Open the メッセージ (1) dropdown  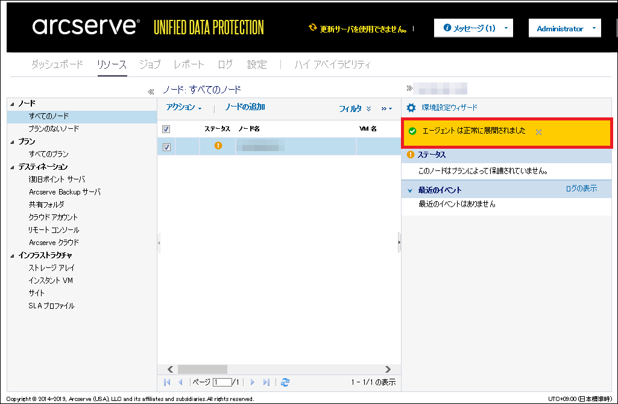(x=473, y=28)
